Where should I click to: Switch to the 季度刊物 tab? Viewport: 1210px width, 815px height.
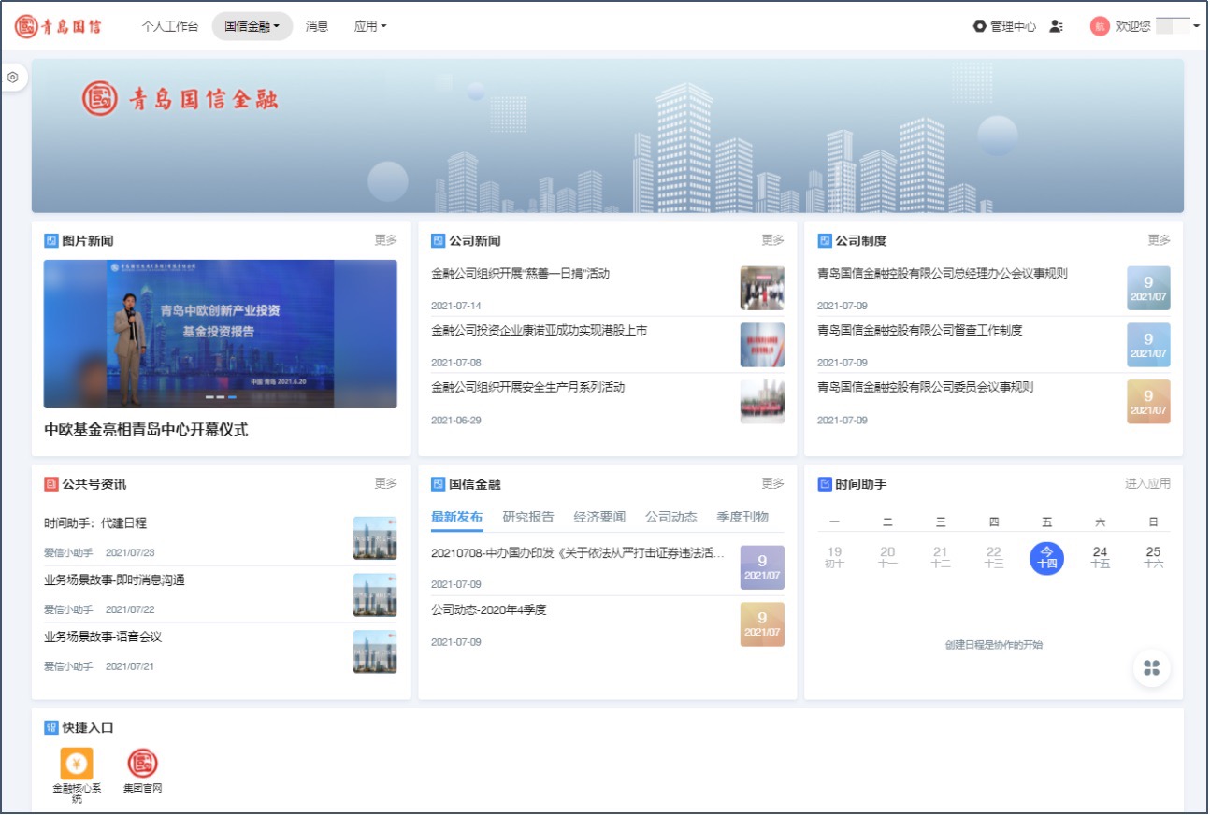coord(742,517)
